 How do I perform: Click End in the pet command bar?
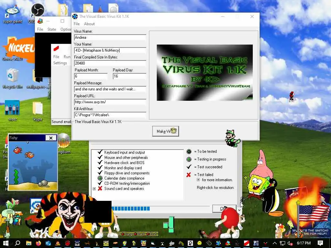click(152, 234)
